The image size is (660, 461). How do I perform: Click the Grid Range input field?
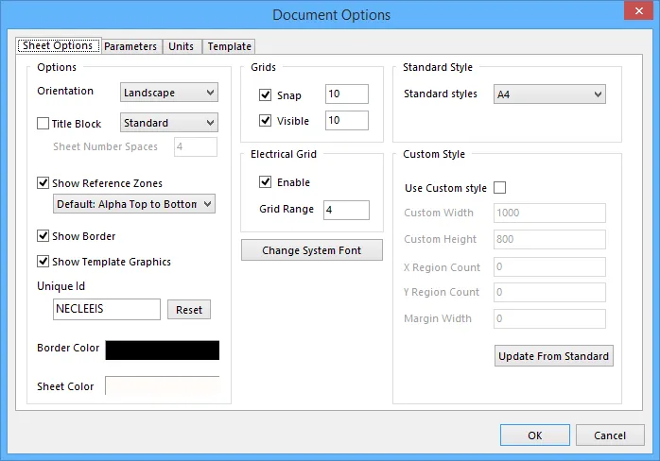[x=346, y=210]
